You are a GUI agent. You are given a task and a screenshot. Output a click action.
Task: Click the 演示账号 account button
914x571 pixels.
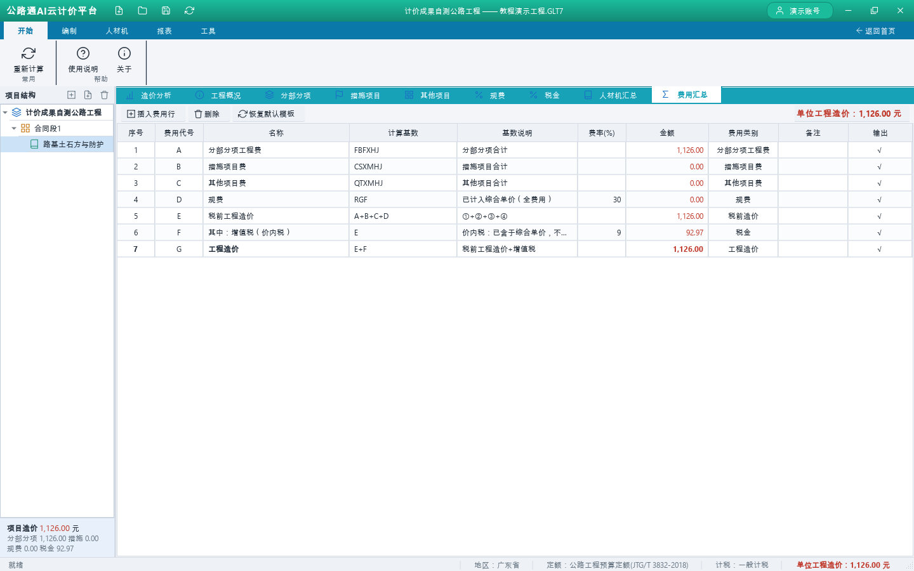pyautogui.click(x=800, y=11)
